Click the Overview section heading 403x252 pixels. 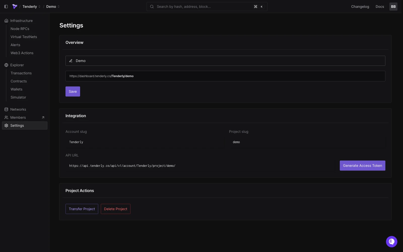point(74,42)
